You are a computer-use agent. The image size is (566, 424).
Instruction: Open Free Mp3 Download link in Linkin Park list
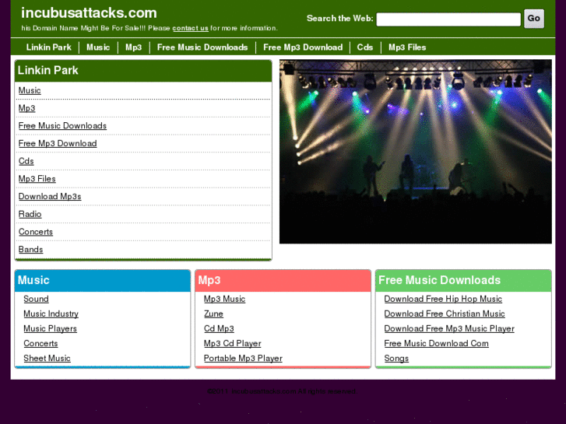pyautogui.click(x=58, y=144)
